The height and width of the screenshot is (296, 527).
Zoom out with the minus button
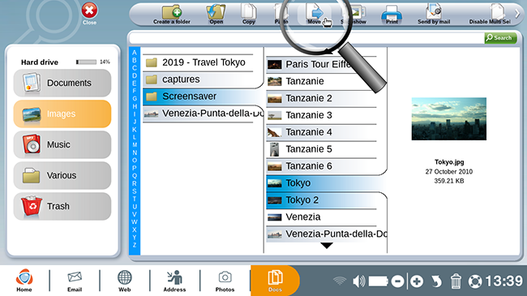click(x=397, y=281)
